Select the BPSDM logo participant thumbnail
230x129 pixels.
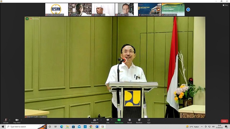point(57,10)
